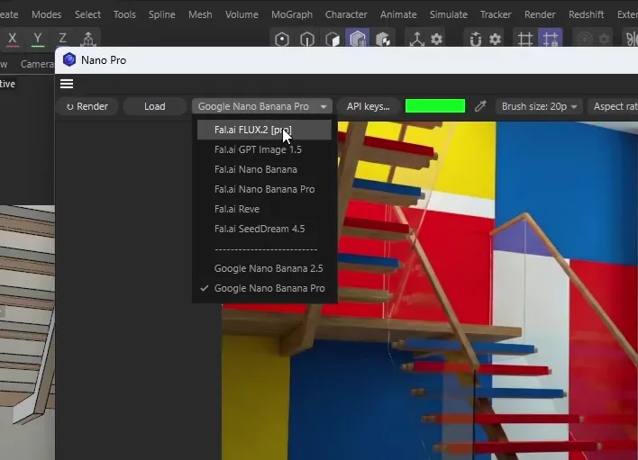Click the Axis mode icon
This screenshot has width=638, height=460.
tap(416, 40)
